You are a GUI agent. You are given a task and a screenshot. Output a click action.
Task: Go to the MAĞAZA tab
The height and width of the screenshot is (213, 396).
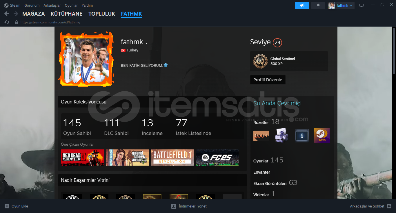tap(34, 14)
